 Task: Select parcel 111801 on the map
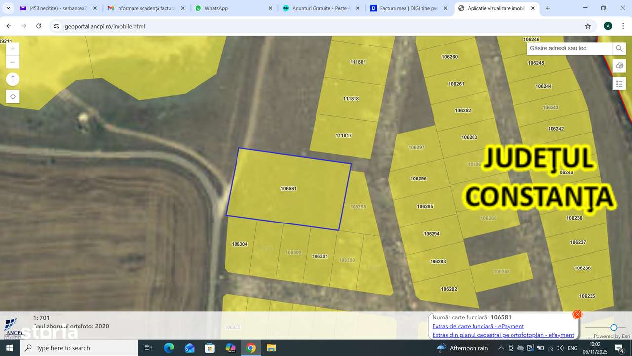tap(358, 62)
